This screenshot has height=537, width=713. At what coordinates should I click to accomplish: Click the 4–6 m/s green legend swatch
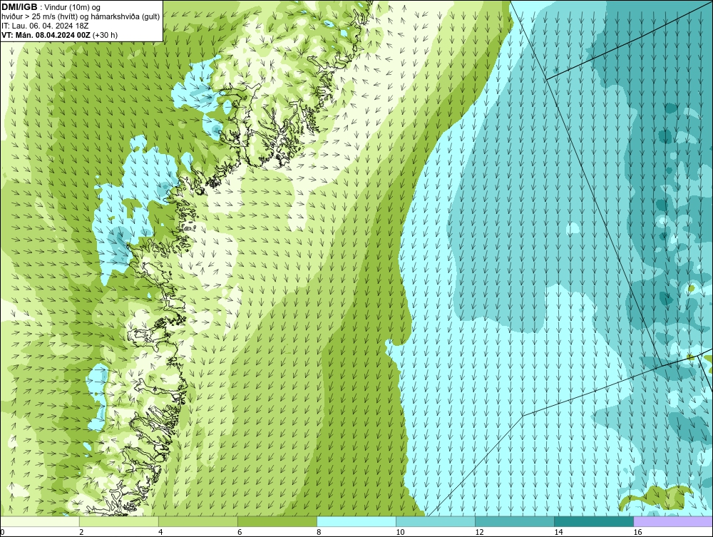[198, 521]
